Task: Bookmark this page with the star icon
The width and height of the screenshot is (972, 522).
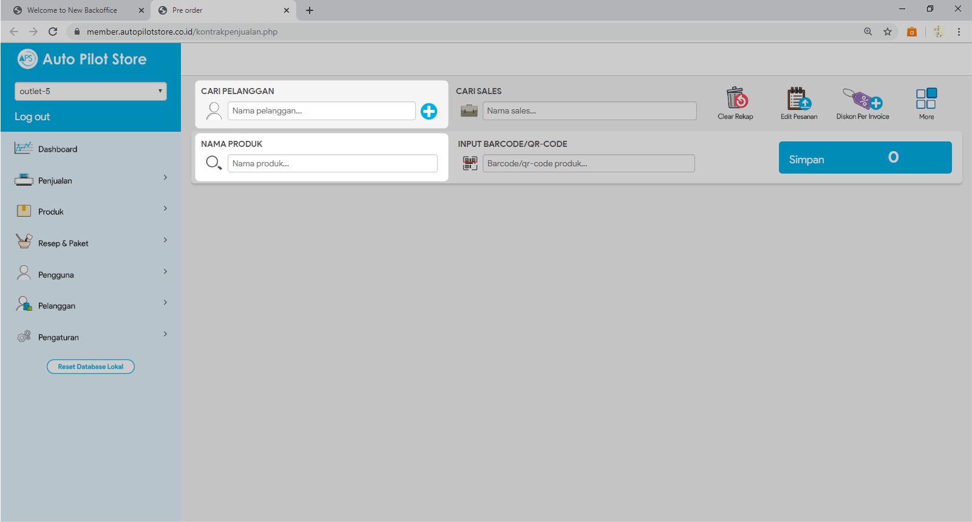Action: (888, 32)
